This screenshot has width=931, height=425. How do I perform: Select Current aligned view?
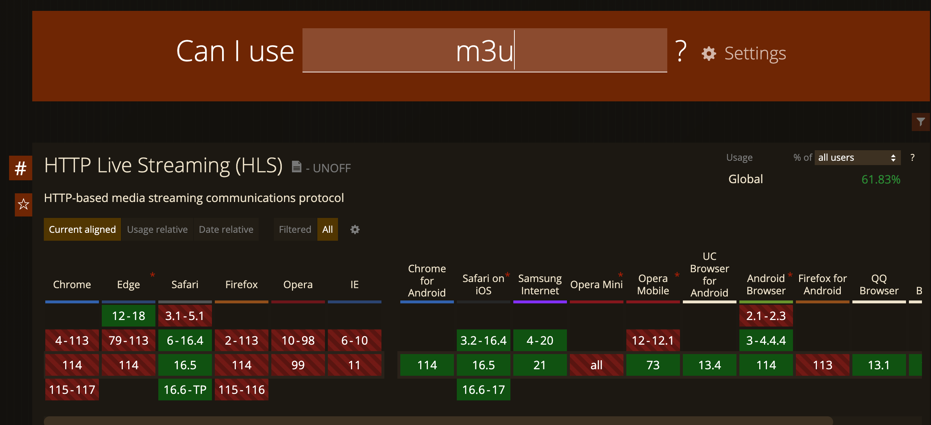point(82,229)
